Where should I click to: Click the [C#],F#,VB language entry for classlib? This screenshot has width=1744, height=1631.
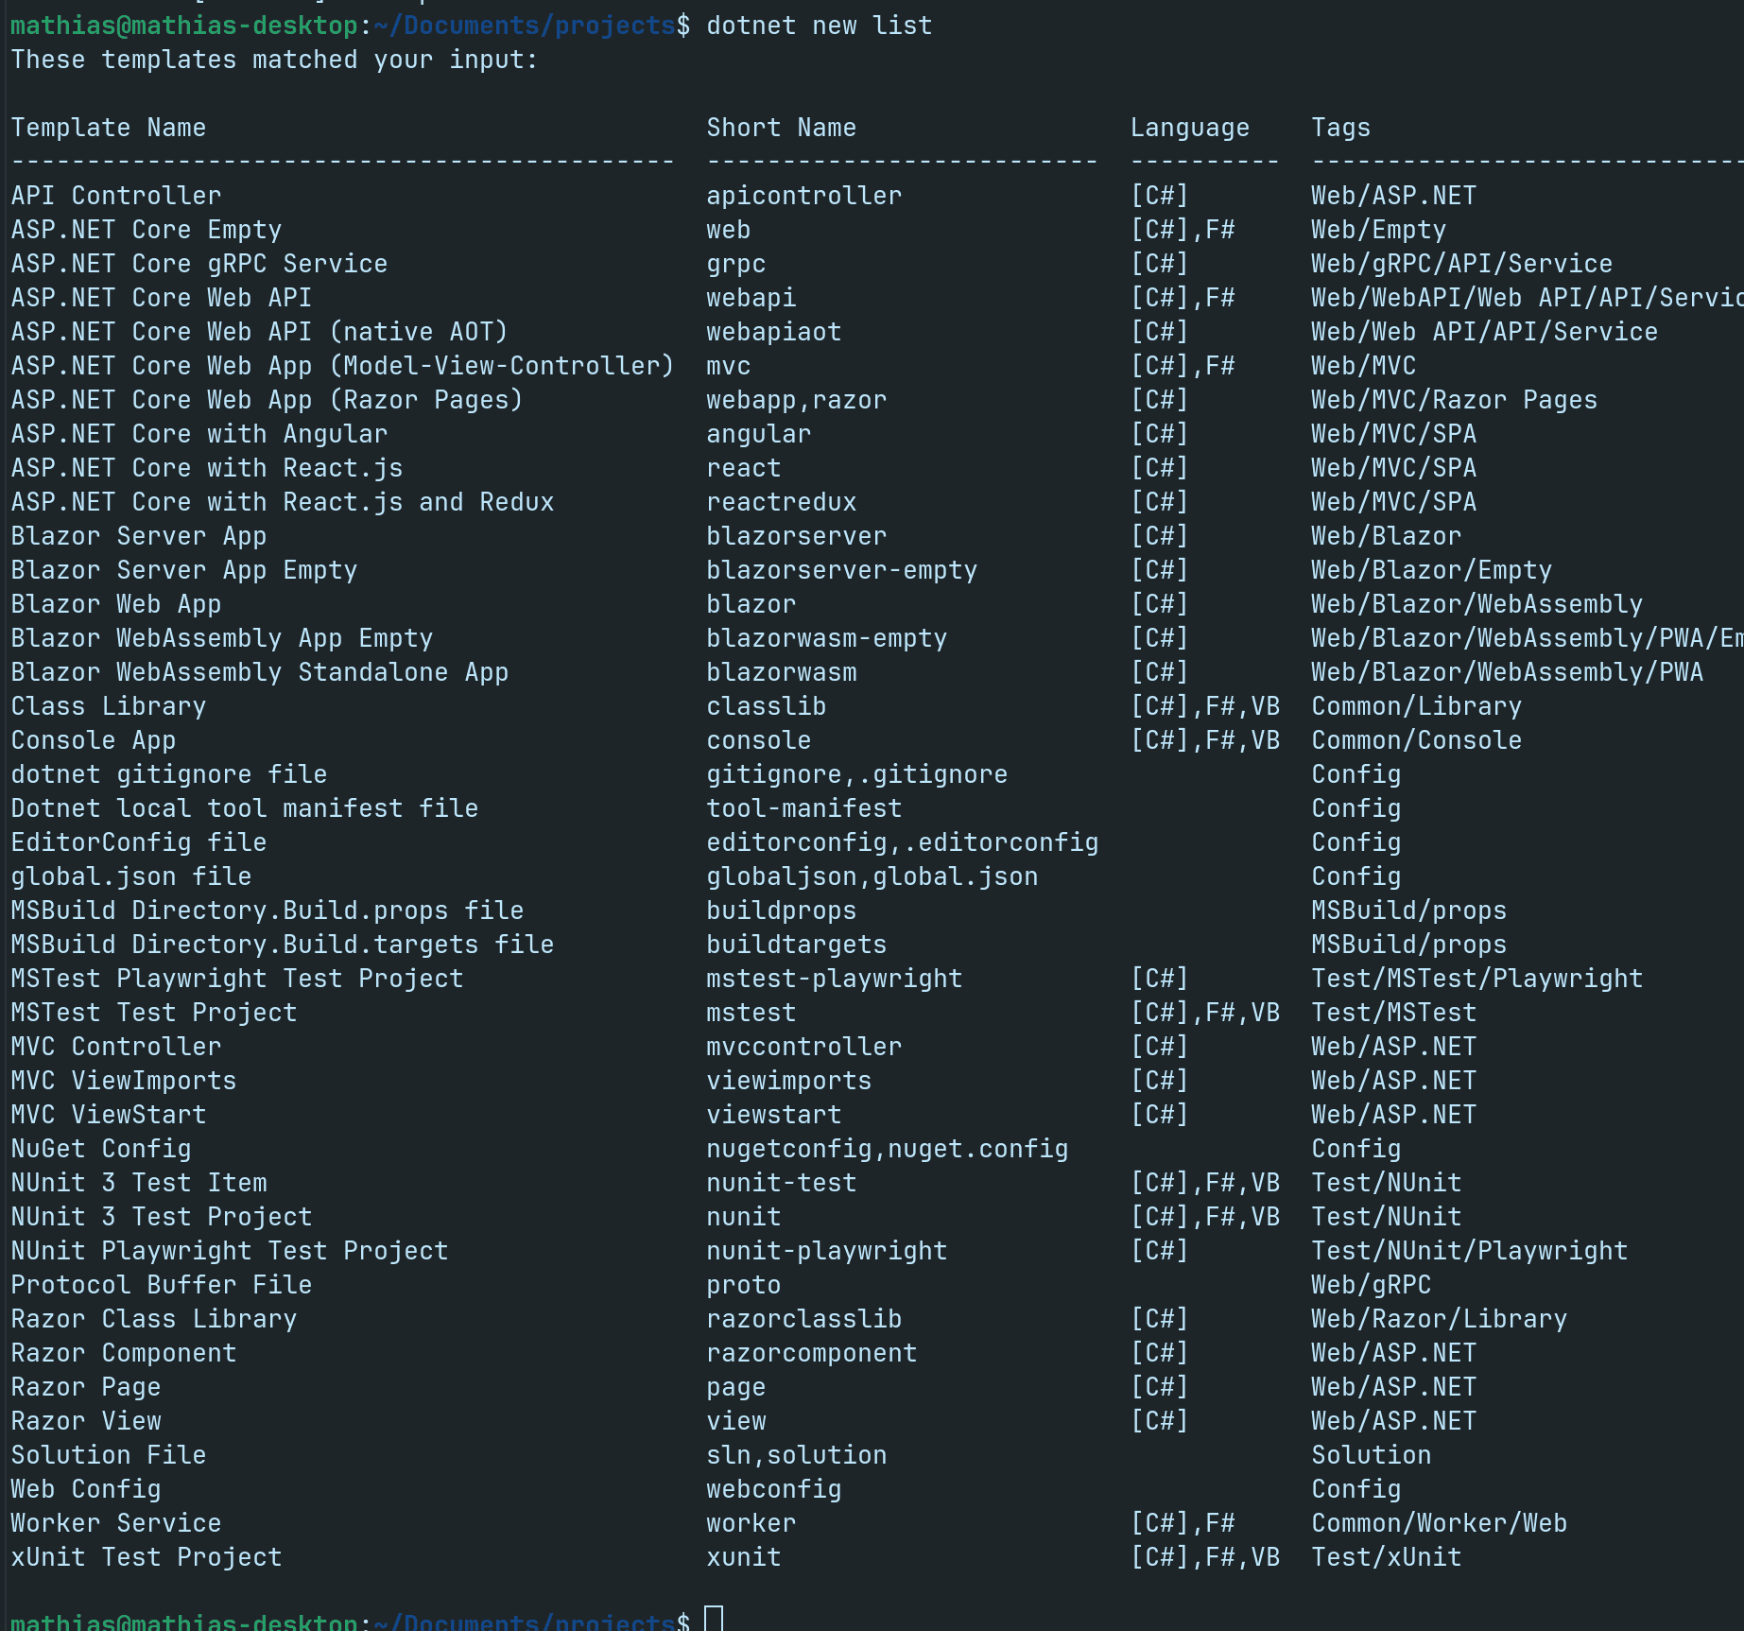click(1207, 705)
